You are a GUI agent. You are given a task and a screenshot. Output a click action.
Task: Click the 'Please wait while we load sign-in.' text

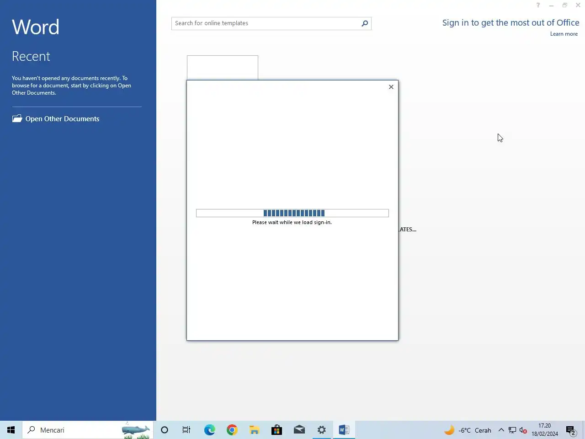click(x=292, y=222)
